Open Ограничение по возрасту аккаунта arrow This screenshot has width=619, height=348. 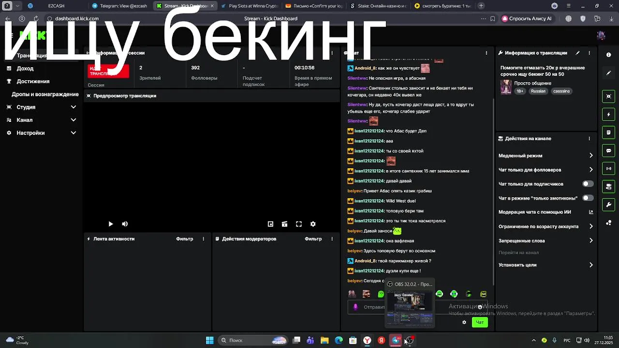coord(591,226)
